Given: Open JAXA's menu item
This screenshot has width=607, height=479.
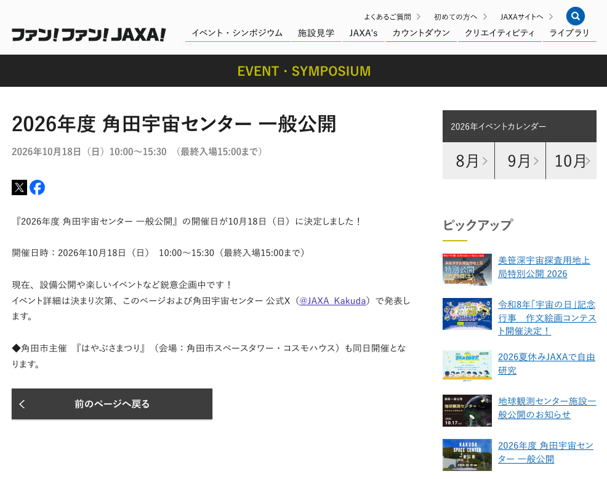Looking at the screenshot, I should (x=363, y=33).
